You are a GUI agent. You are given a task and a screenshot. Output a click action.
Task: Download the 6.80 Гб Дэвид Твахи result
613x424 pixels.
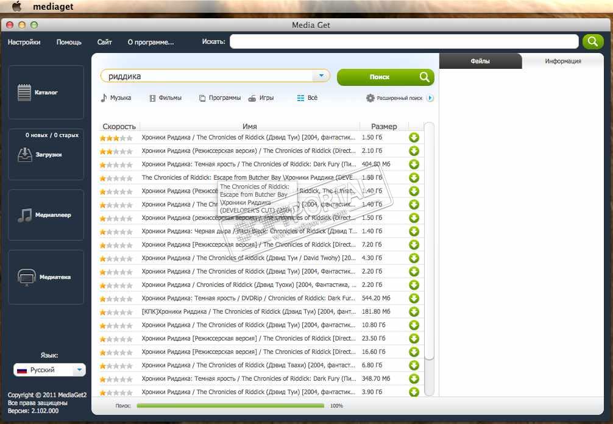tap(414, 366)
